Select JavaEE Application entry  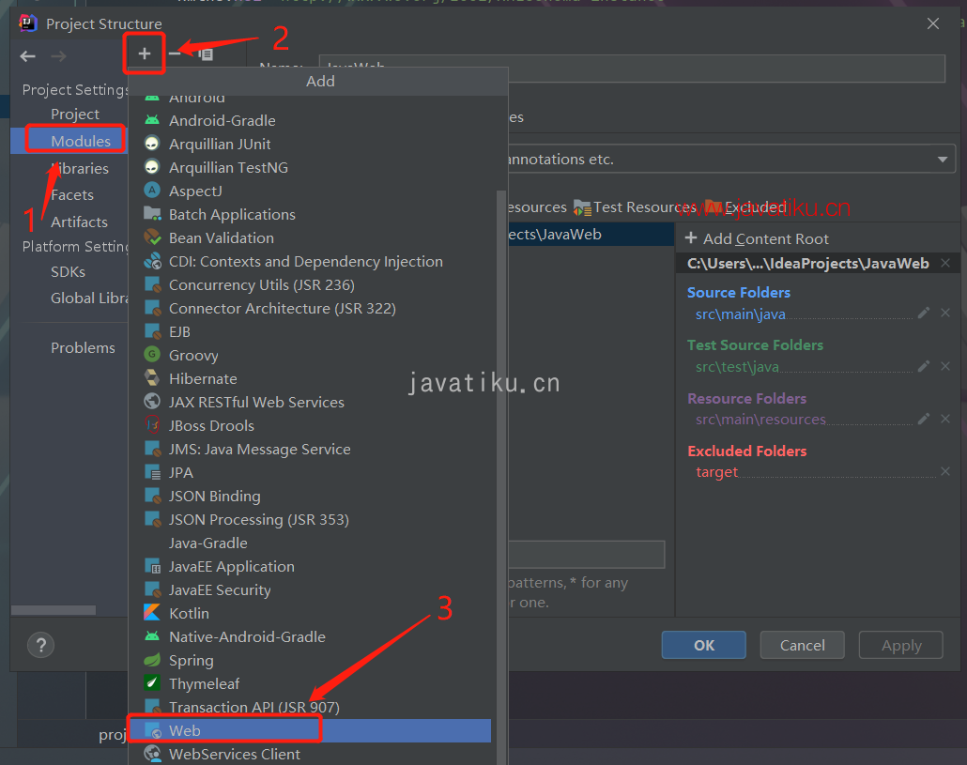pyautogui.click(x=310, y=567)
